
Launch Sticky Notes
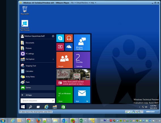point(38,77)
